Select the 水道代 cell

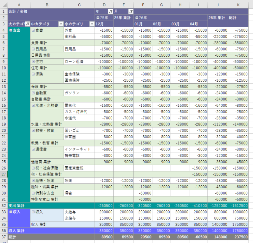(x=79, y=118)
